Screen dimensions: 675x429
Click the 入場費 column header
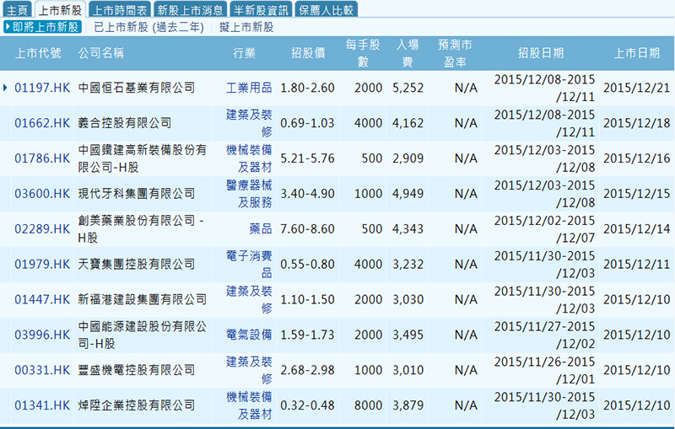point(408,53)
